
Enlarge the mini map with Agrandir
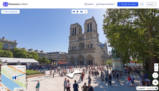click(x=21, y=67)
